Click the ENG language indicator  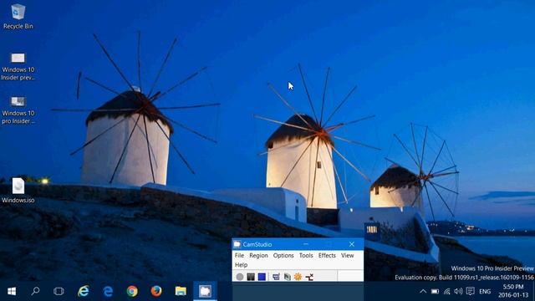[x=485, y=292]
